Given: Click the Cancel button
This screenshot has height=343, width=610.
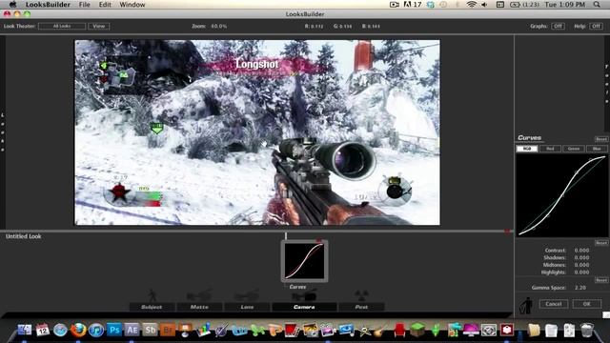Looking at the screenshot, I should pos(554,304).
